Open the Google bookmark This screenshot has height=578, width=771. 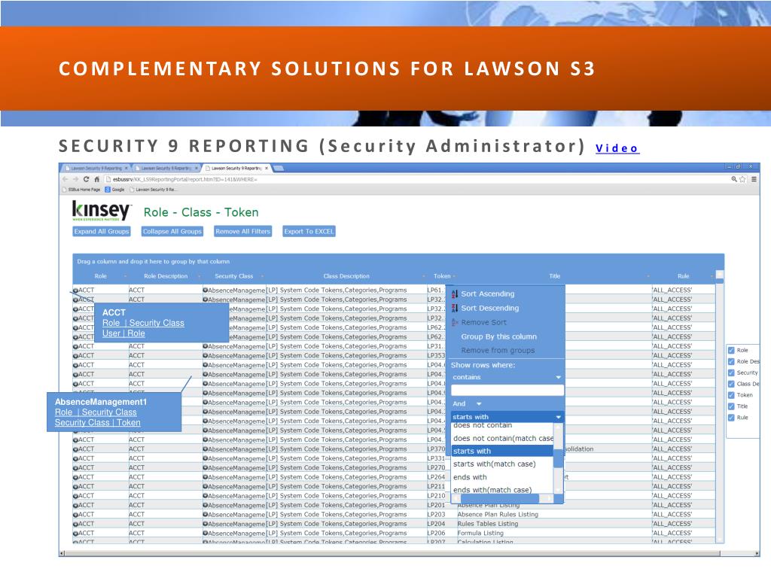click(114, 189)
